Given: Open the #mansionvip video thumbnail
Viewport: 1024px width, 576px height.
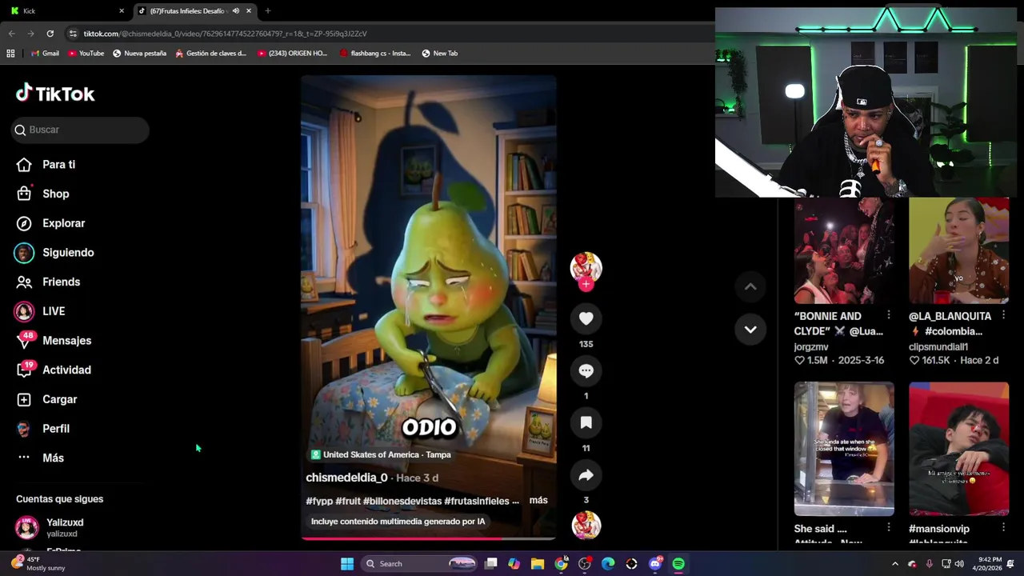Looking at the screenshot, I should 958,449.
